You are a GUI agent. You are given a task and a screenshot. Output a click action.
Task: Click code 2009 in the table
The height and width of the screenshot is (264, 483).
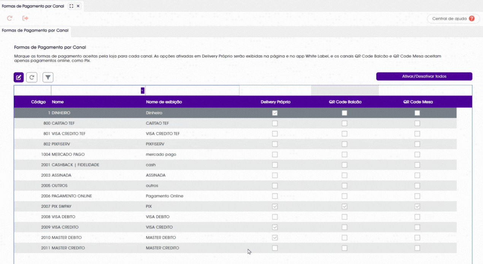46,227
